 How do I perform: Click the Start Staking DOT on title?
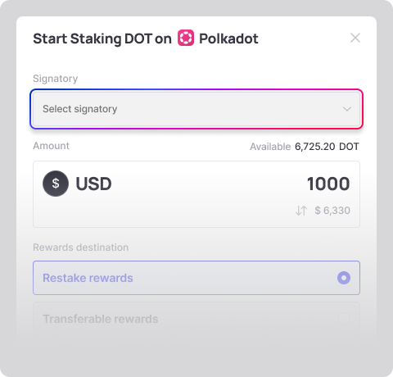click(102, 39)
